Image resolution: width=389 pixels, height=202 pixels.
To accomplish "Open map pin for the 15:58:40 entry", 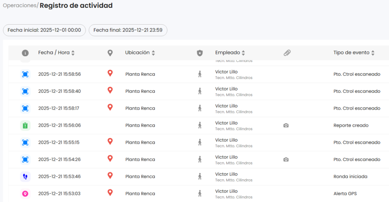I will pyautogui.click(x=110, y=91).
